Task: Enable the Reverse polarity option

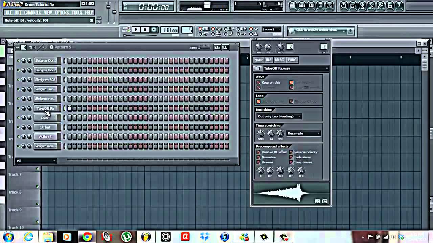Action: pos(291,152)
